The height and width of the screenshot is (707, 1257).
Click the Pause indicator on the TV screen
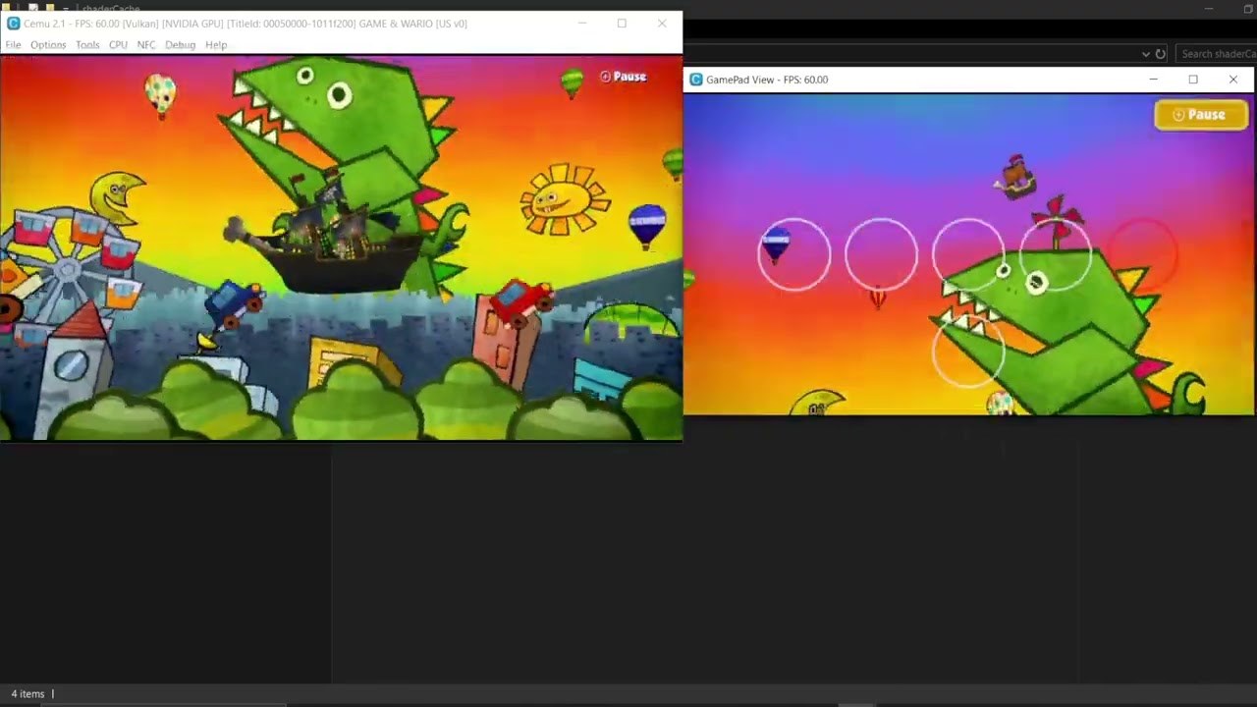coord(624,77)
